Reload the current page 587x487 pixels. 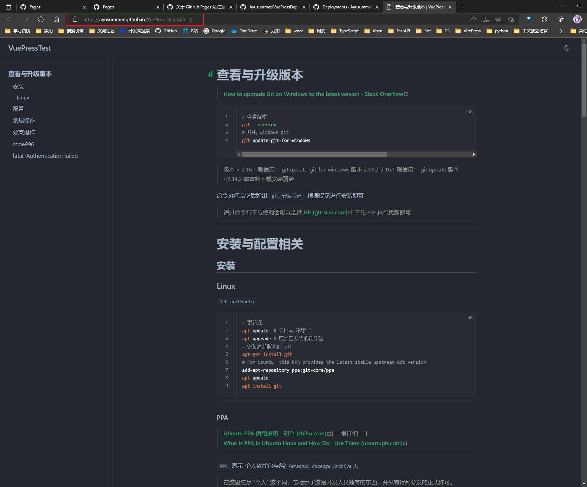(41, 19)
